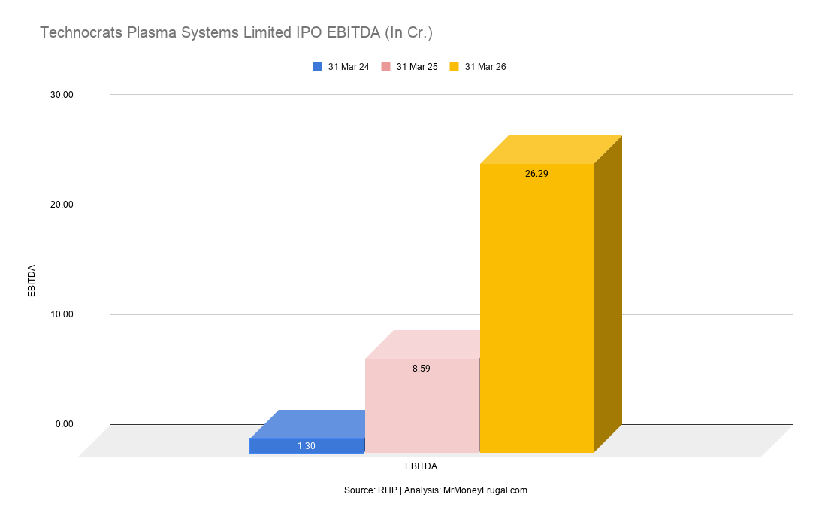This screenshot has height=522, width=819.
Task: Click the data label '1.30'
Action: point(307,445)
